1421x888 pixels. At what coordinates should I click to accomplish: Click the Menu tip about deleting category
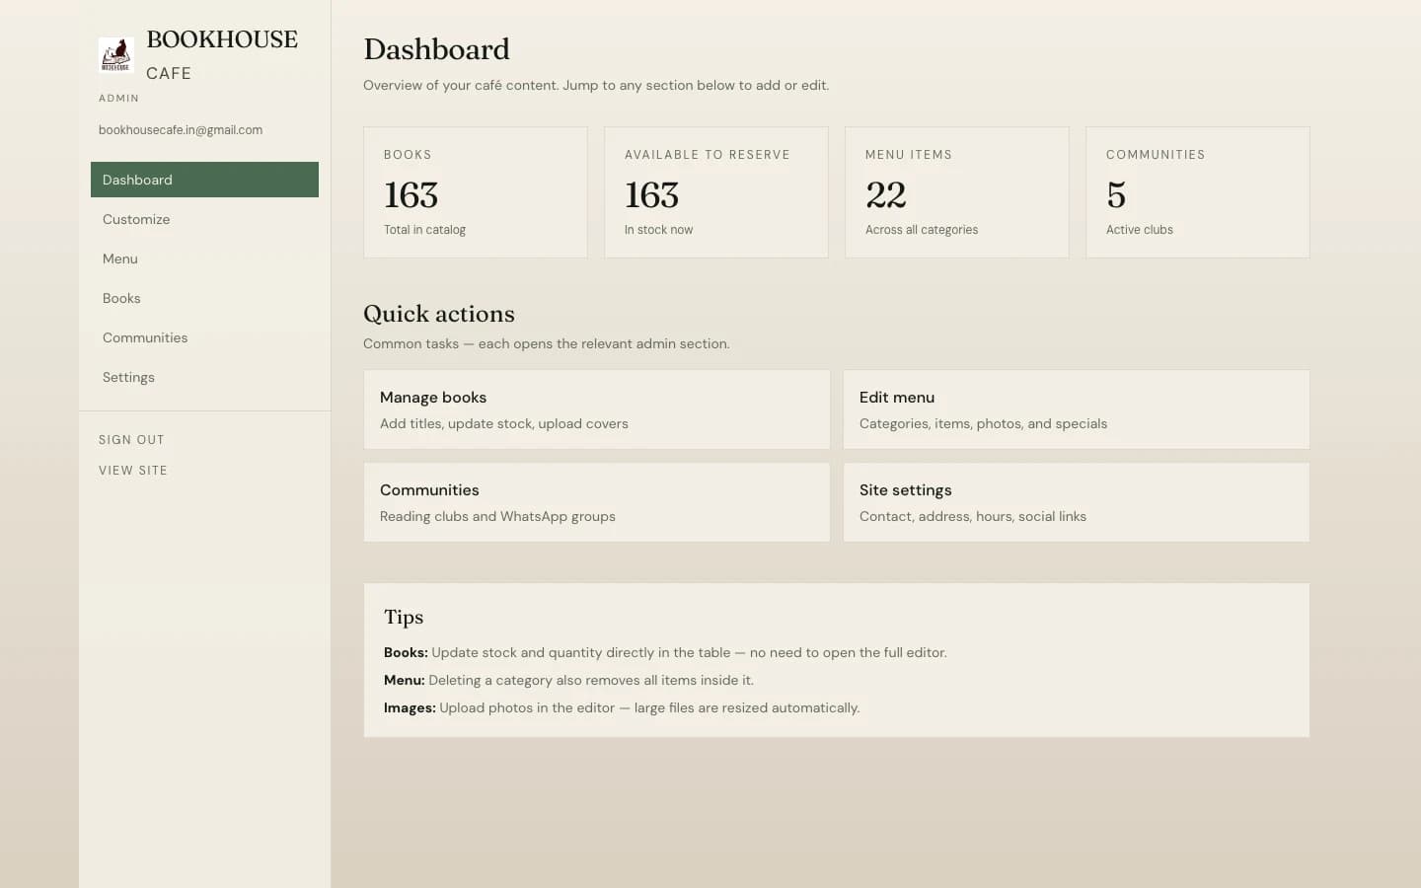tap(568, 681)
